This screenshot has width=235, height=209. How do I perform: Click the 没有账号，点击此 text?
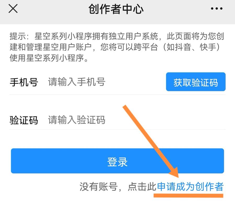click(118, 187)
